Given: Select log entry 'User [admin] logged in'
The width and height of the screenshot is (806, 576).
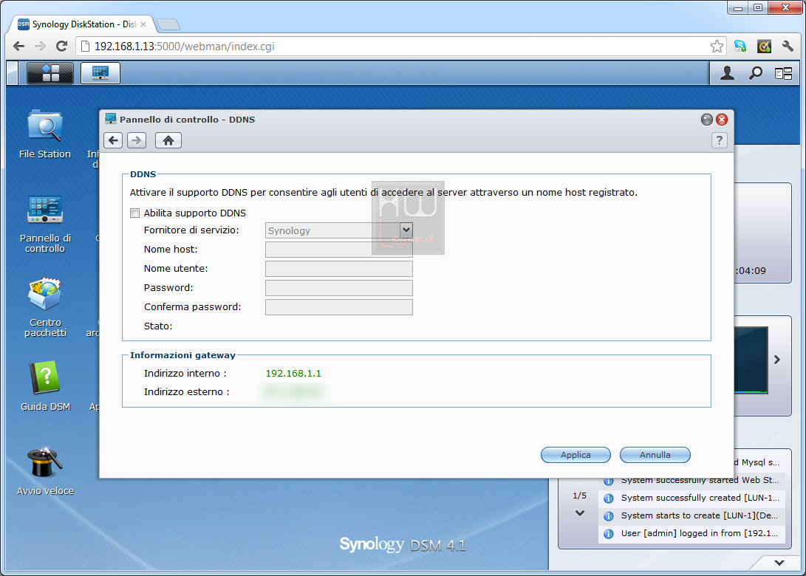Looking at the screenshot, I should (692, 533).
